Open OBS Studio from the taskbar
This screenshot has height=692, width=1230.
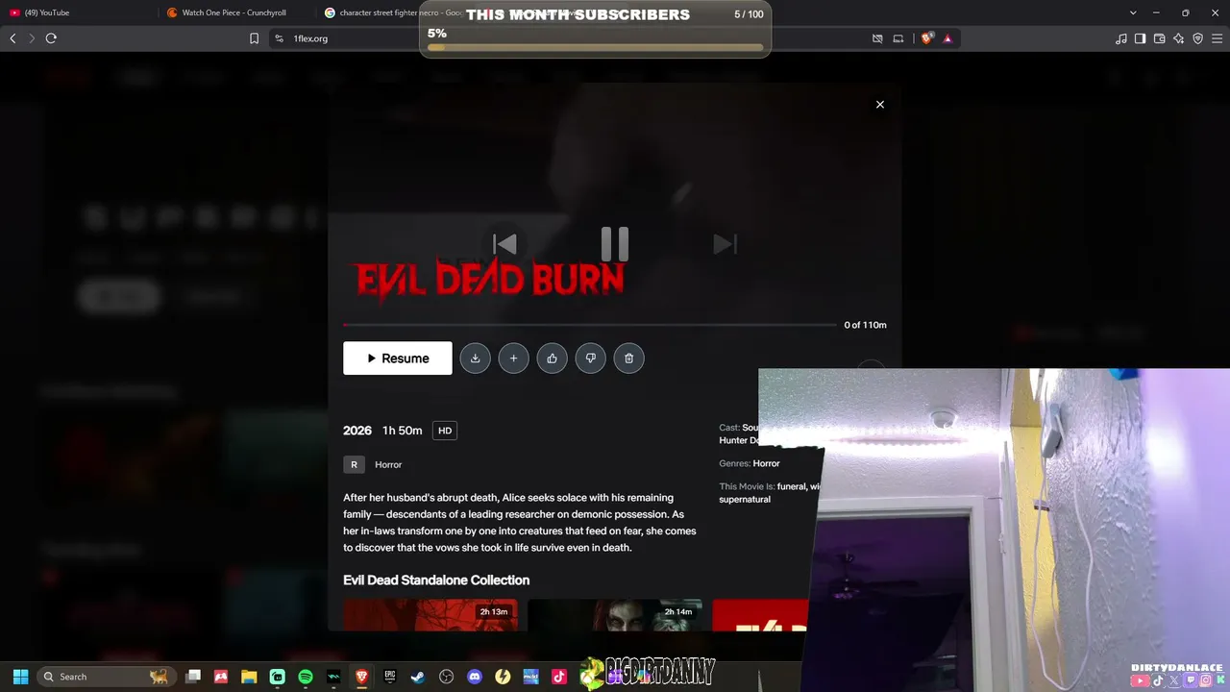[x=446, y=677]
